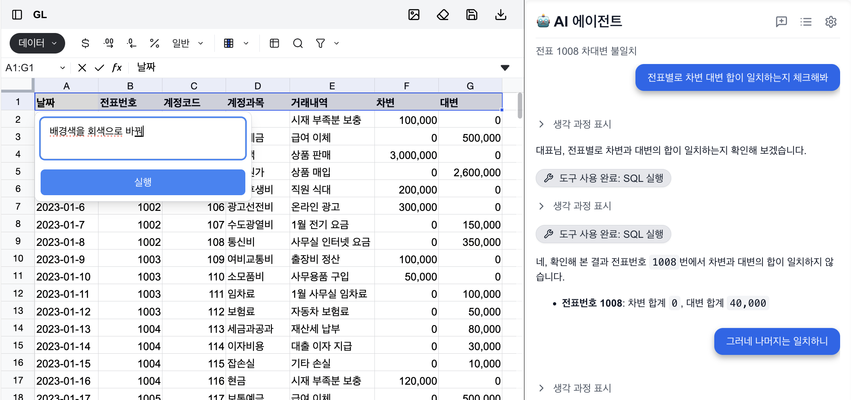
Task: Open the chat history list icon
Action: coord(806,22)
